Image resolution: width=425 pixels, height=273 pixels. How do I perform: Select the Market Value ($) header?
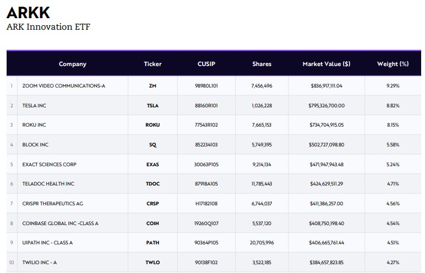coord(326,64)
